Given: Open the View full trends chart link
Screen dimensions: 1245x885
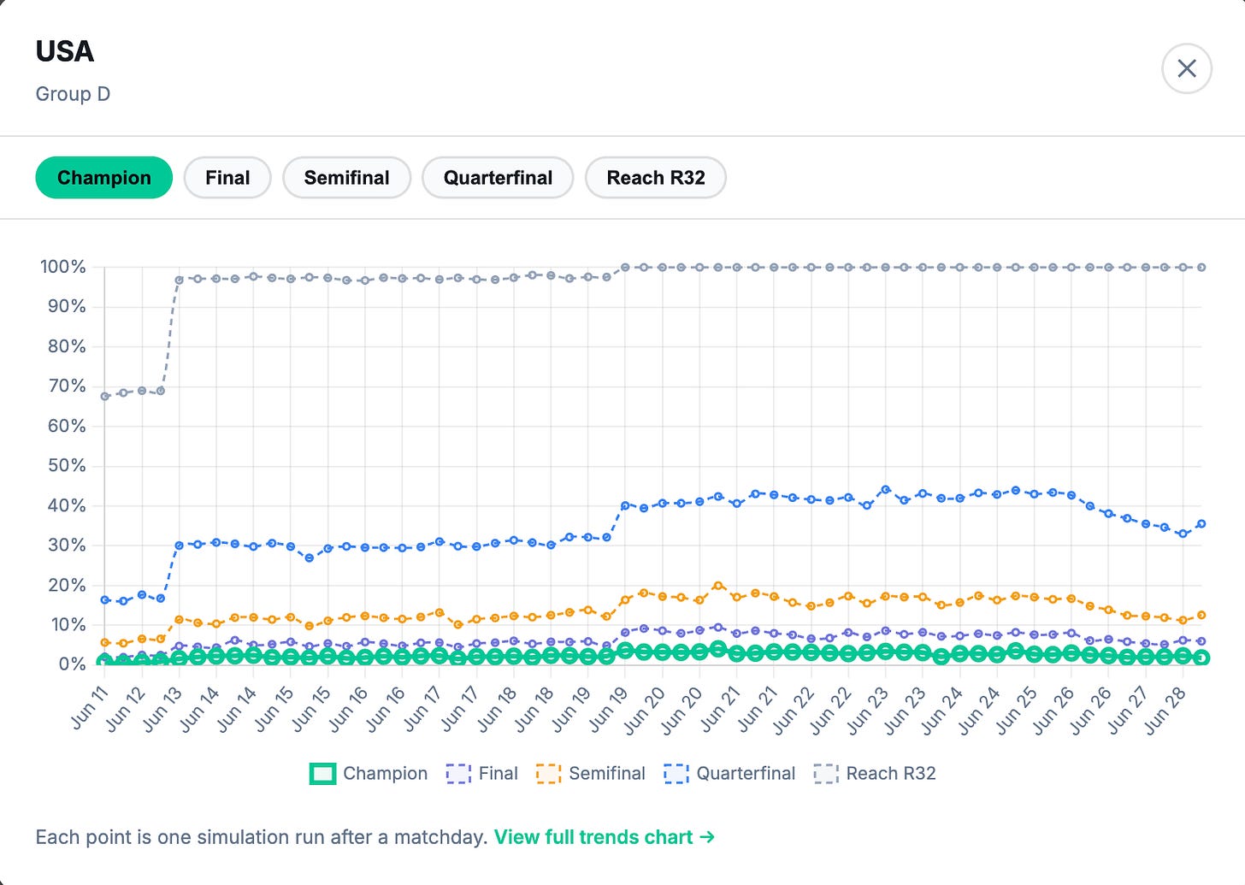Looking at the screenshot, I should (x=605, y=837).
